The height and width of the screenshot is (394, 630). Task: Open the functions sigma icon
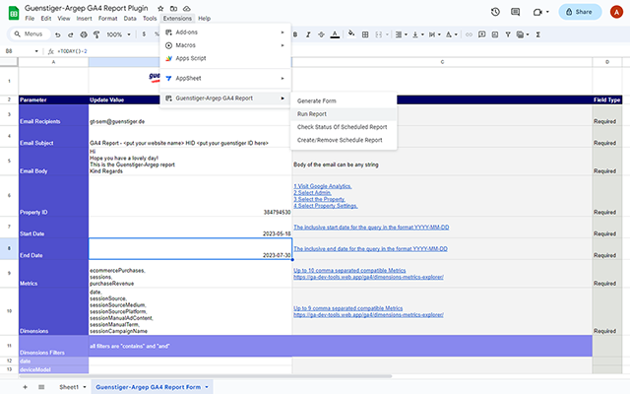click(x=538, y=34)
